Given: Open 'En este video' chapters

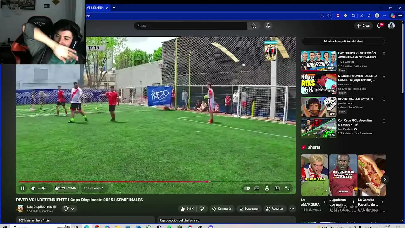Looking at the screenshot, I should coord(94,188).
